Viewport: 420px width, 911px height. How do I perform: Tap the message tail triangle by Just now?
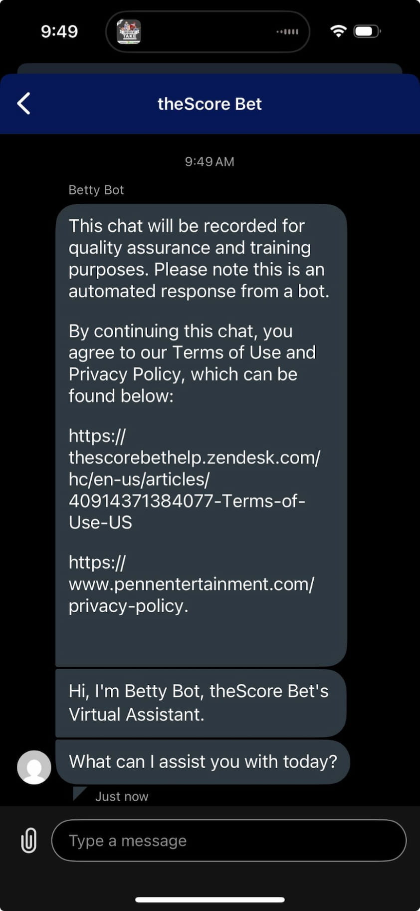click(78, 793)
